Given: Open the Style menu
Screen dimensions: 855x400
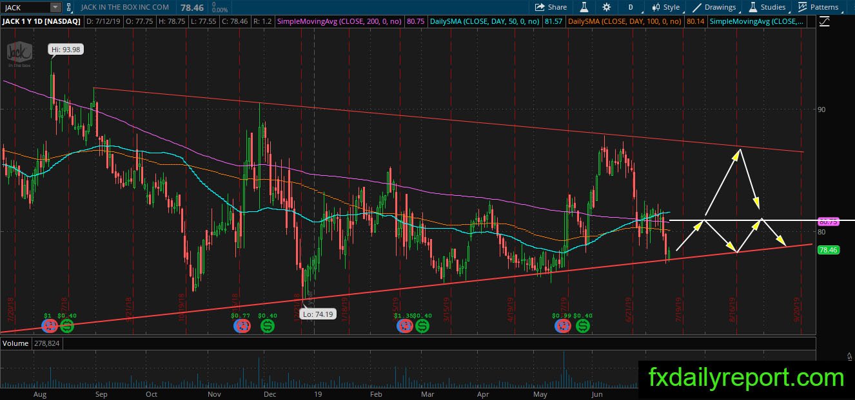Looking at the screenshot, I should coord(665,7).
